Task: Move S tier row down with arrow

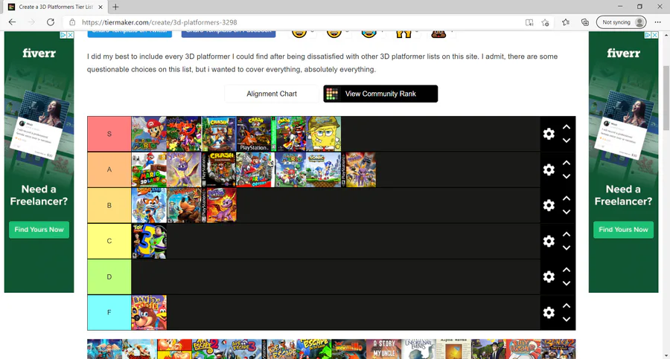Action: click(567, 140)
